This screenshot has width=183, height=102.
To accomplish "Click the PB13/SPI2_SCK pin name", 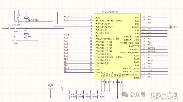I will (132, 75).
